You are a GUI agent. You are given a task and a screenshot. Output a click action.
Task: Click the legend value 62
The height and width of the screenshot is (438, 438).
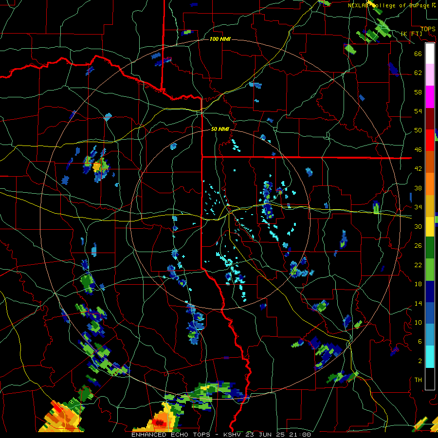pos(418,73)
